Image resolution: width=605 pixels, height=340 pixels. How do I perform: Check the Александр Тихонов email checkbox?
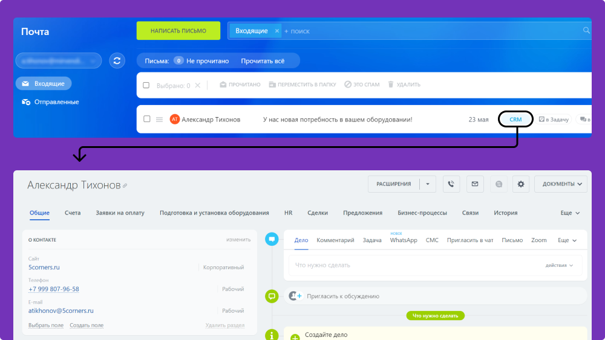click(146, 120)
